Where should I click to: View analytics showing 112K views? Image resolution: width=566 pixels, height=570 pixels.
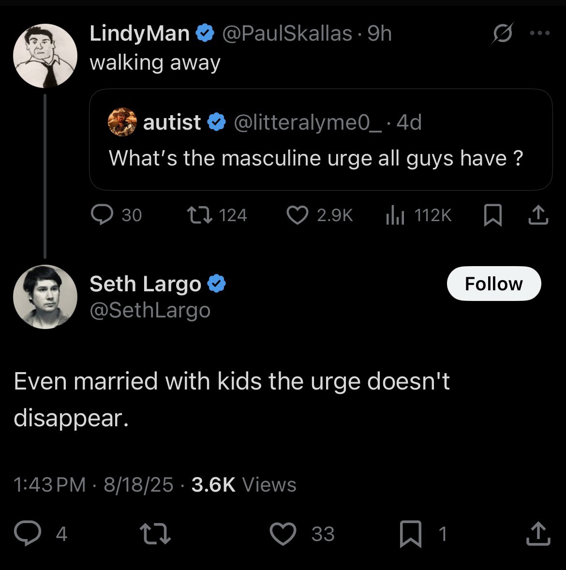418,215
